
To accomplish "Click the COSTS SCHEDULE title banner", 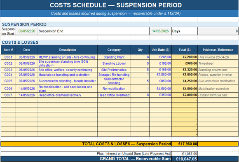I will [119, 5].
